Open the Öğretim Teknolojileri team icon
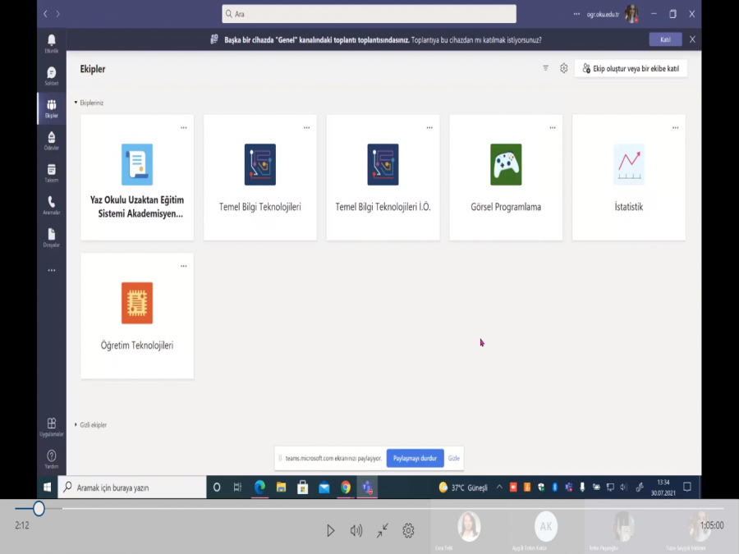The width and height of the screenshot is (739, 554). point(137,303)
